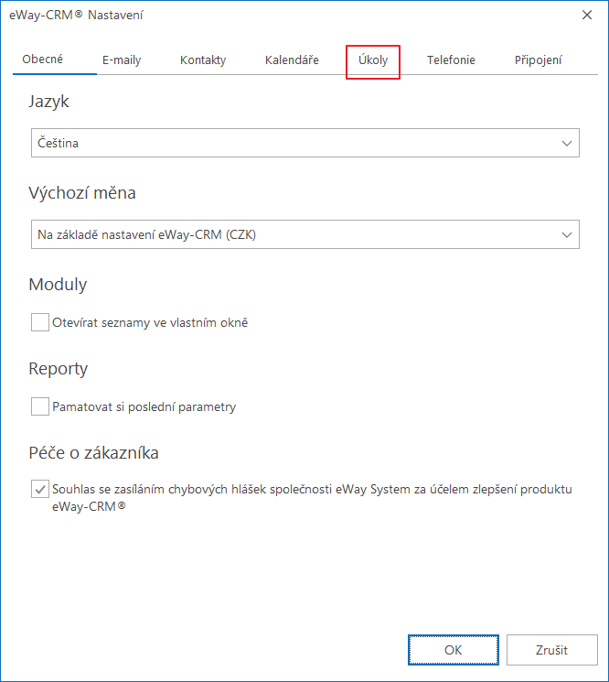Screen dimensions: 609x682
Task: Enable Otevírat seznamy ve vlastním okně
Action: click(40, 322)
